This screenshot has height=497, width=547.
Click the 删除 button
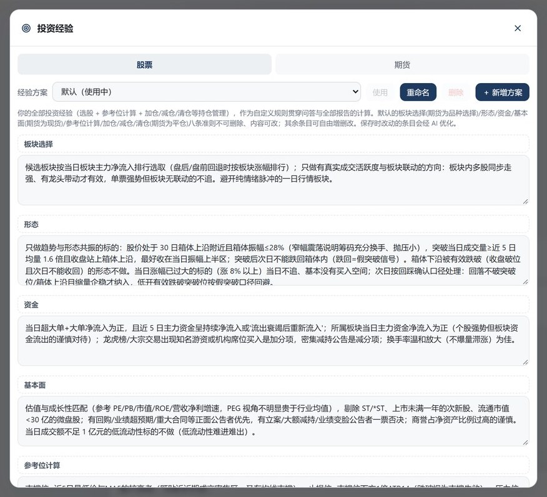click(x=456, y=92)
